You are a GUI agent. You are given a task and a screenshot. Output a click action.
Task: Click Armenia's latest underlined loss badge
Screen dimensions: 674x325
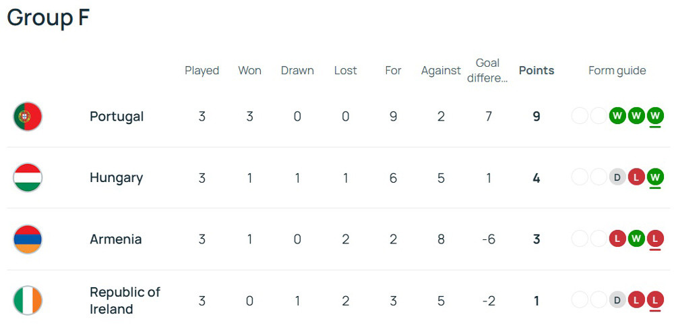(x=654, y=239)
